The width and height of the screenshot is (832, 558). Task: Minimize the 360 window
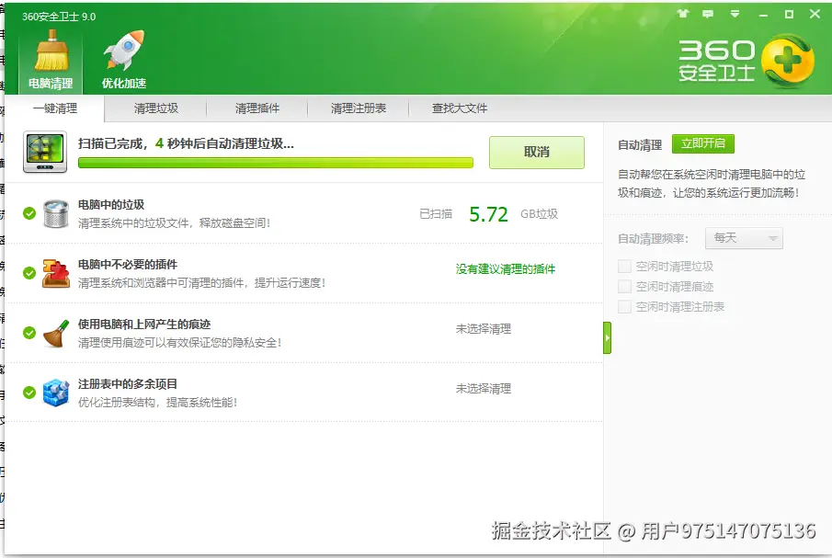click(764, 15)
